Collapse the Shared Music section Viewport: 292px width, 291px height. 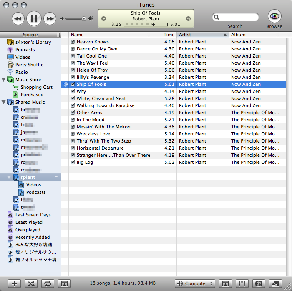pyautogui.click(x=4, y=102)
